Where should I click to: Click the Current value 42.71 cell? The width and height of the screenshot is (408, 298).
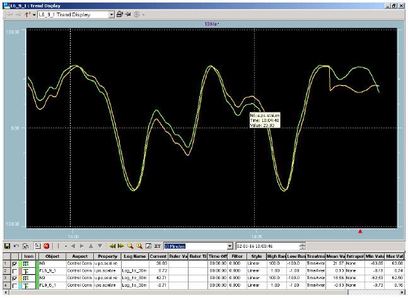point(158,279)
